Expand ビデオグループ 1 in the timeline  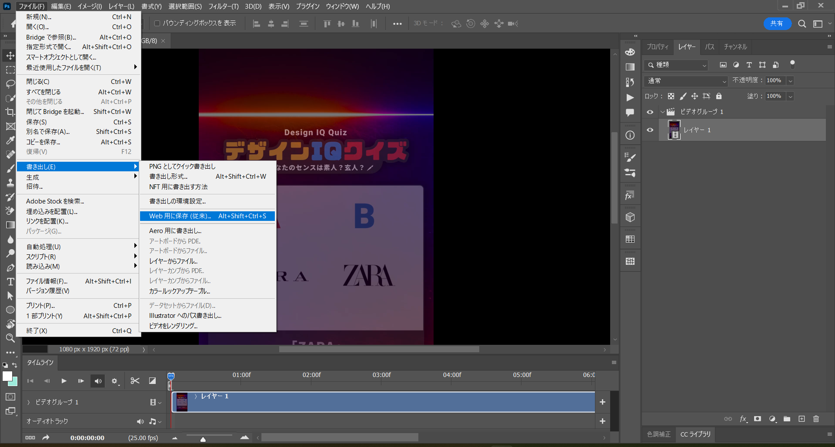[28, 402]
